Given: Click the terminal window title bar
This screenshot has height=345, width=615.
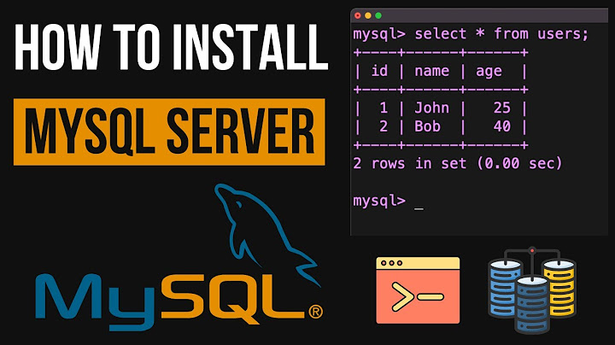Looking at the screenshot, I should coord(479,15).
